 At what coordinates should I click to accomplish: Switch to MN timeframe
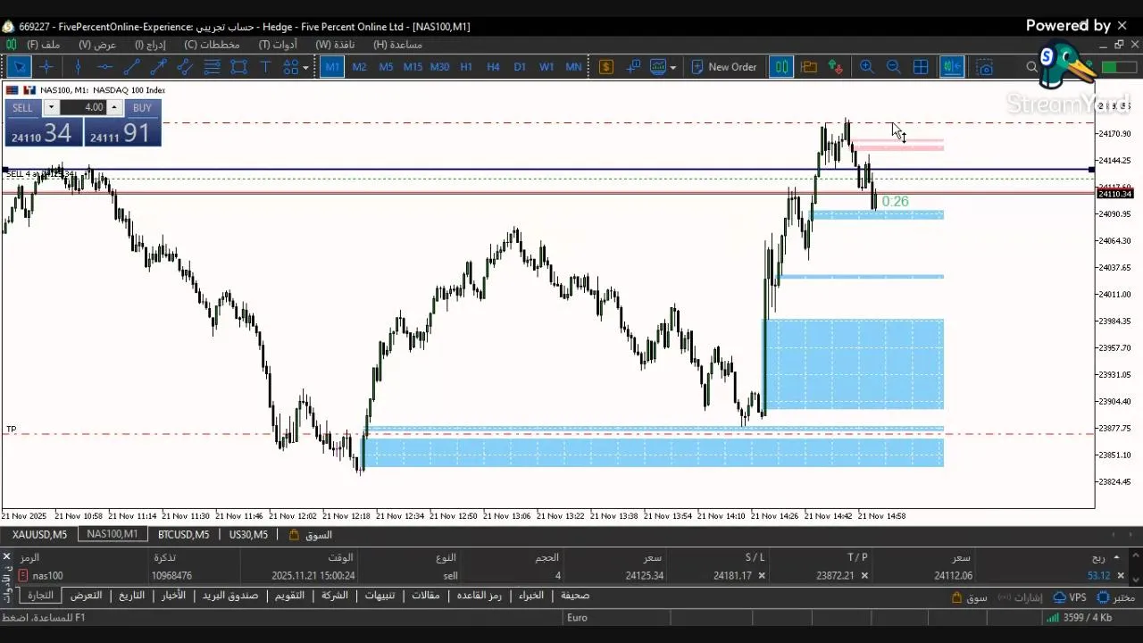(x=573, y=67)
